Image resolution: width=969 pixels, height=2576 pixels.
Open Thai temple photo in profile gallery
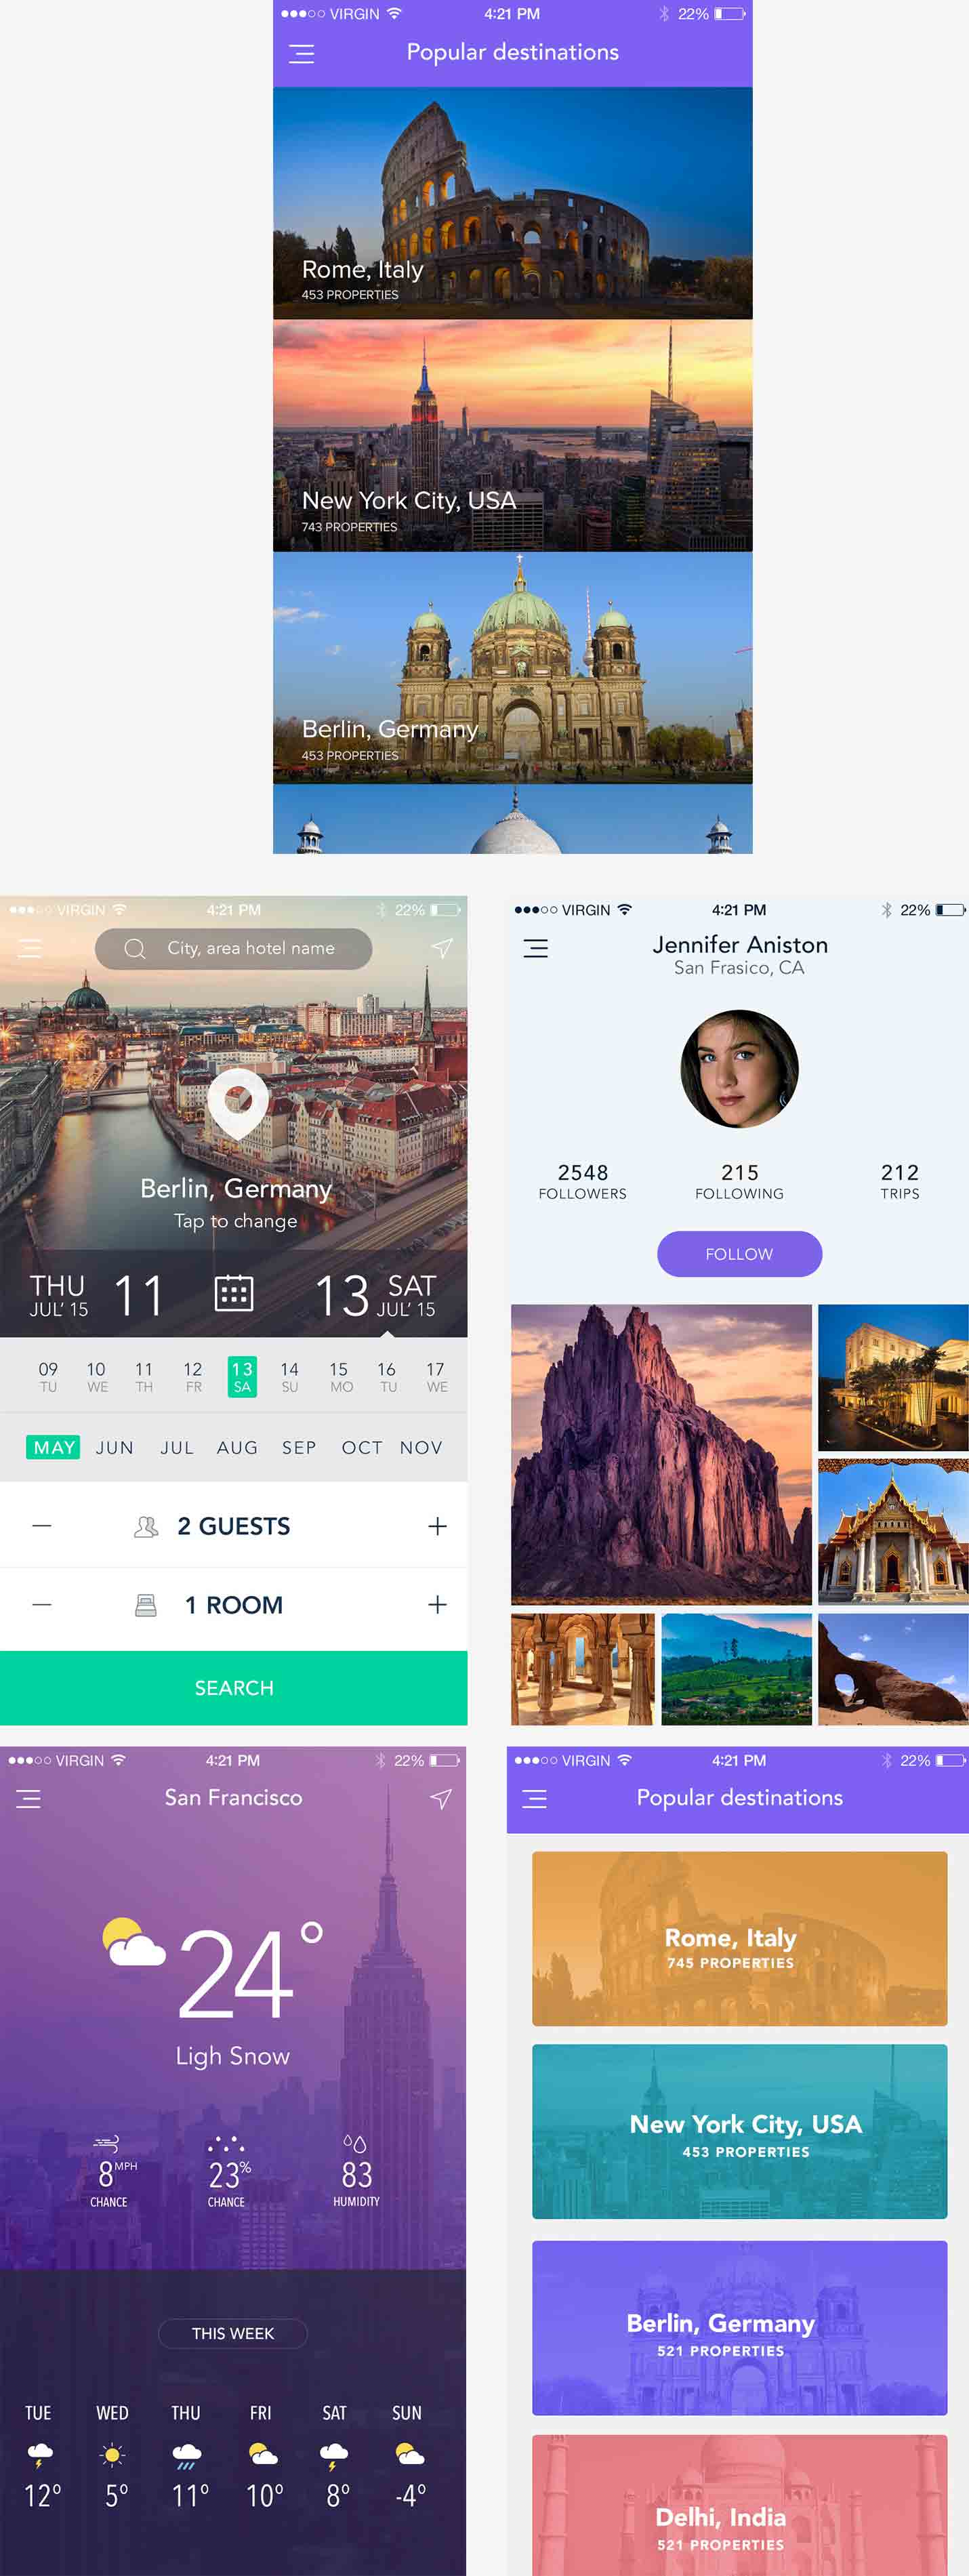click(x=893, y=1531)
